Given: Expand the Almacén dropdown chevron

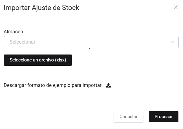Looking at the screenshot, I should click(173, 42).
